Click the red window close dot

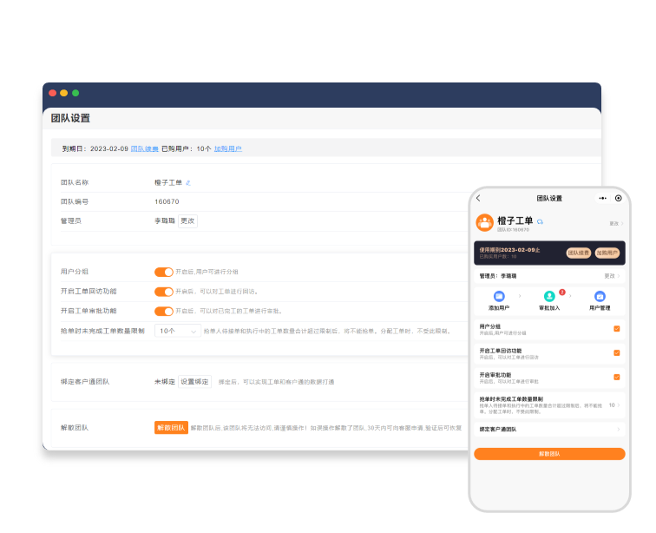coord(53,93)
